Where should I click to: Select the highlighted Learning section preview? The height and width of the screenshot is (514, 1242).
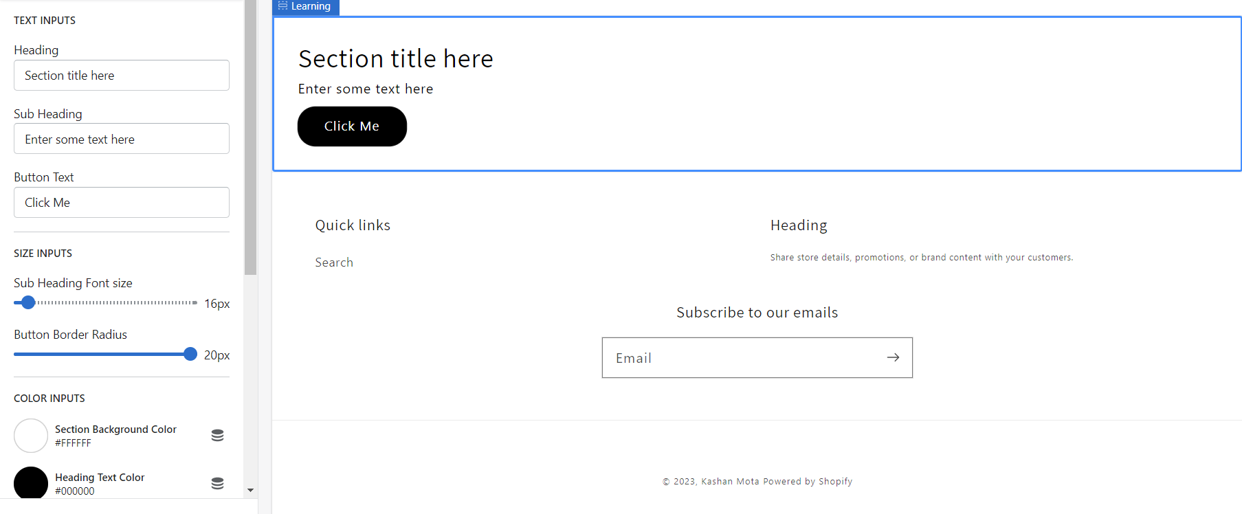click(756, 93)
